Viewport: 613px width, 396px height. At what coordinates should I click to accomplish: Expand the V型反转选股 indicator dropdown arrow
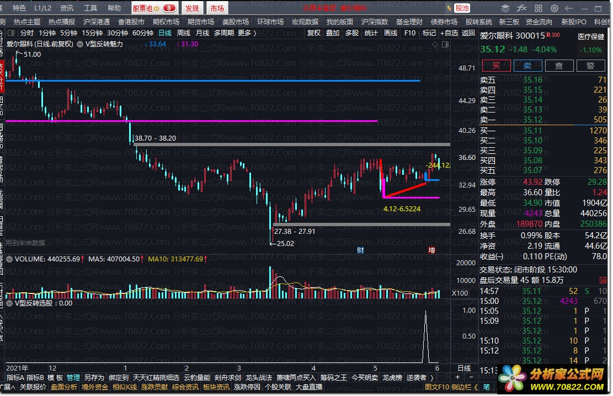click(9, 303)
